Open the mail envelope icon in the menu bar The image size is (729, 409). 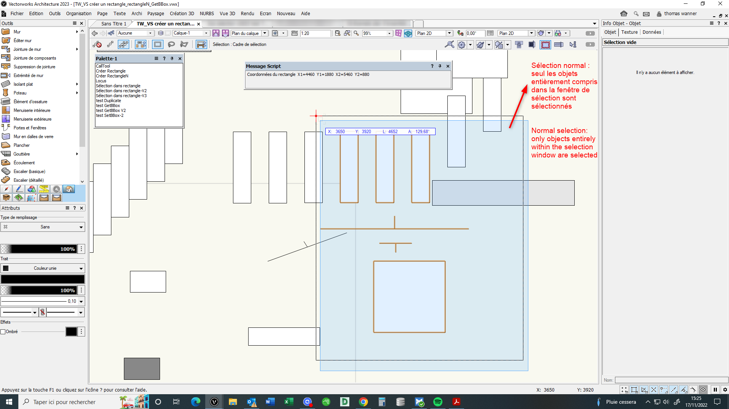pos(646,14)
